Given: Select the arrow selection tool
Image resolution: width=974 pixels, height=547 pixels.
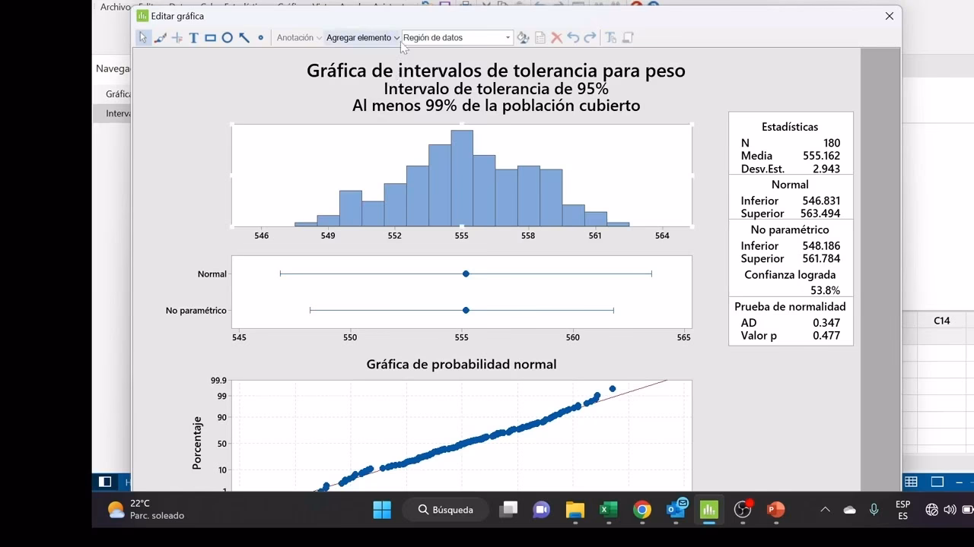Looking at the screenshot, I should 143,37.
